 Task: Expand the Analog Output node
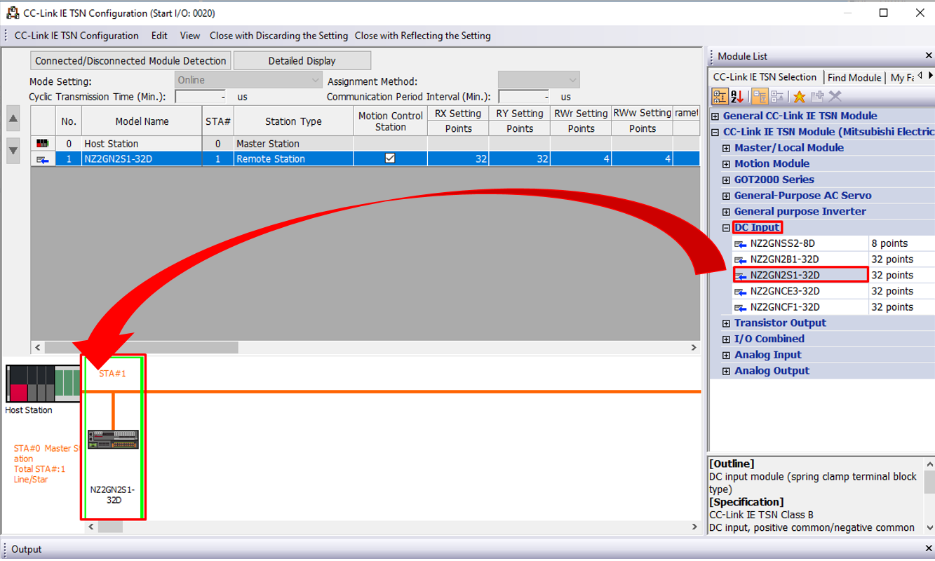(727, 371)
